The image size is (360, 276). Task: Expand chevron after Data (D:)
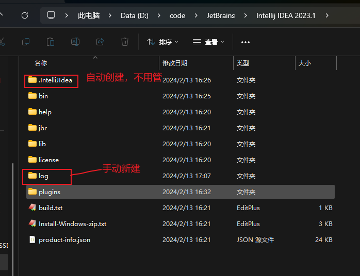tap(159, 15)
